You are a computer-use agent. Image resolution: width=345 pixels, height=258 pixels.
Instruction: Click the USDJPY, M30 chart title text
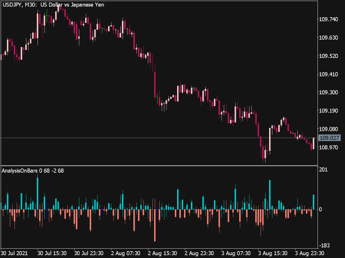point(53,5)
